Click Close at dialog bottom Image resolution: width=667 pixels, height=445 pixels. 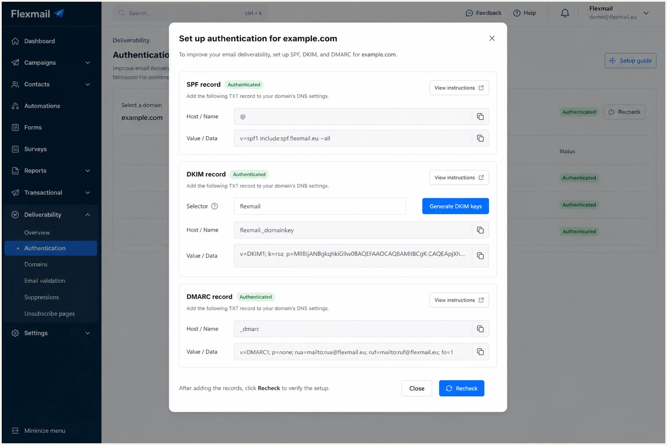pyautogui.click(x=417, y=389)
